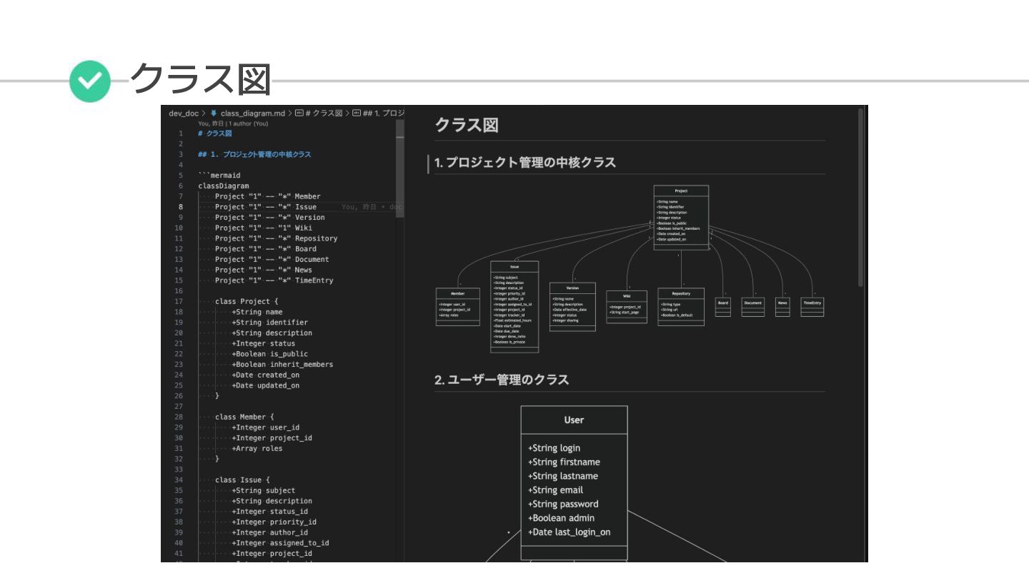Click the markdown file icon in breadcrumb

tap(213, 113)
